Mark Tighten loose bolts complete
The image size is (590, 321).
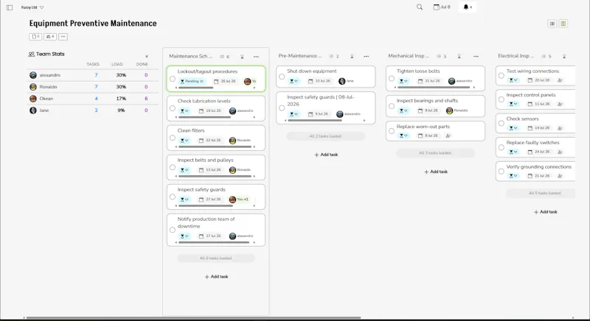(392, 79)
